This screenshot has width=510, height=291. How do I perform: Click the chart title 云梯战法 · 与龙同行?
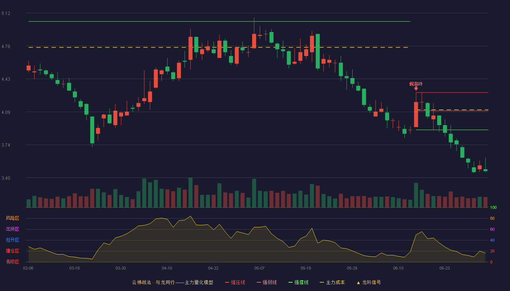click(153, 282)
